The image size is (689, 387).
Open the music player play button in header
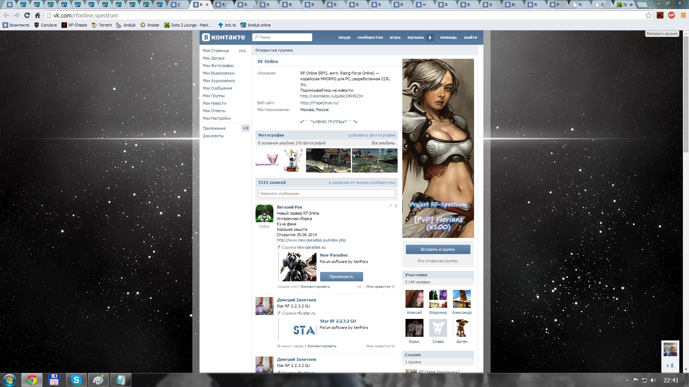click(430, 37)
